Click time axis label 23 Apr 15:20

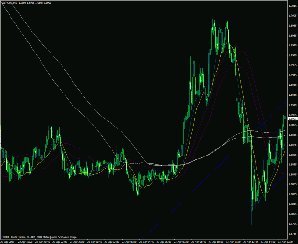[x=285, y=242]
